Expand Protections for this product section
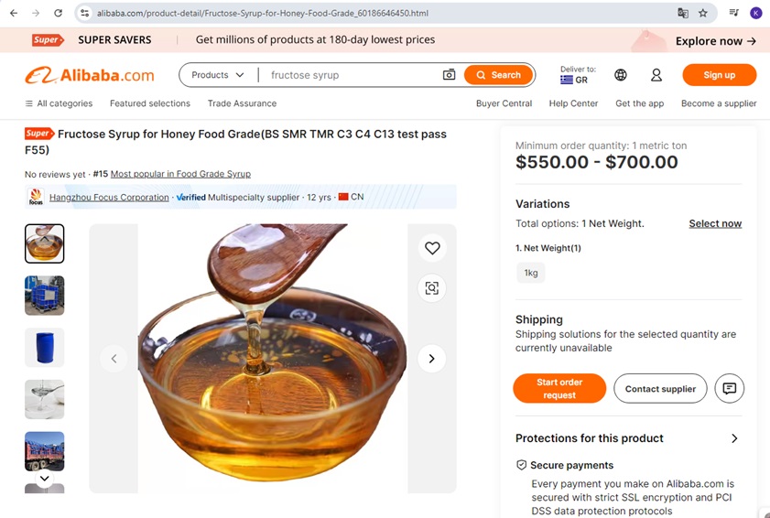770x518 pixels. coord(734,438)
